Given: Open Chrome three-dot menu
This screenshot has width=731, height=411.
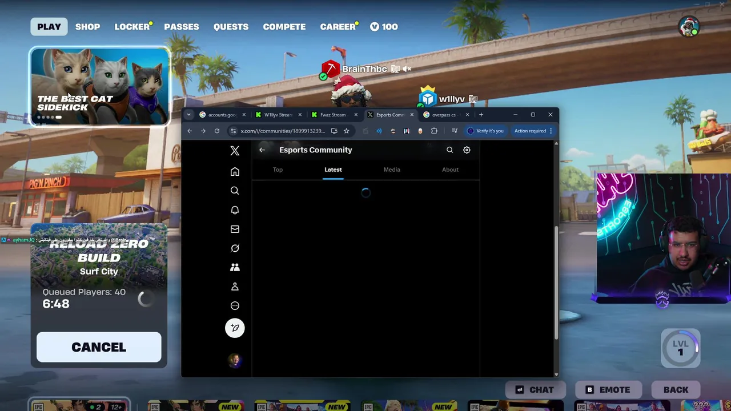Looking at the screenshot, I should [x=551, y=131].
